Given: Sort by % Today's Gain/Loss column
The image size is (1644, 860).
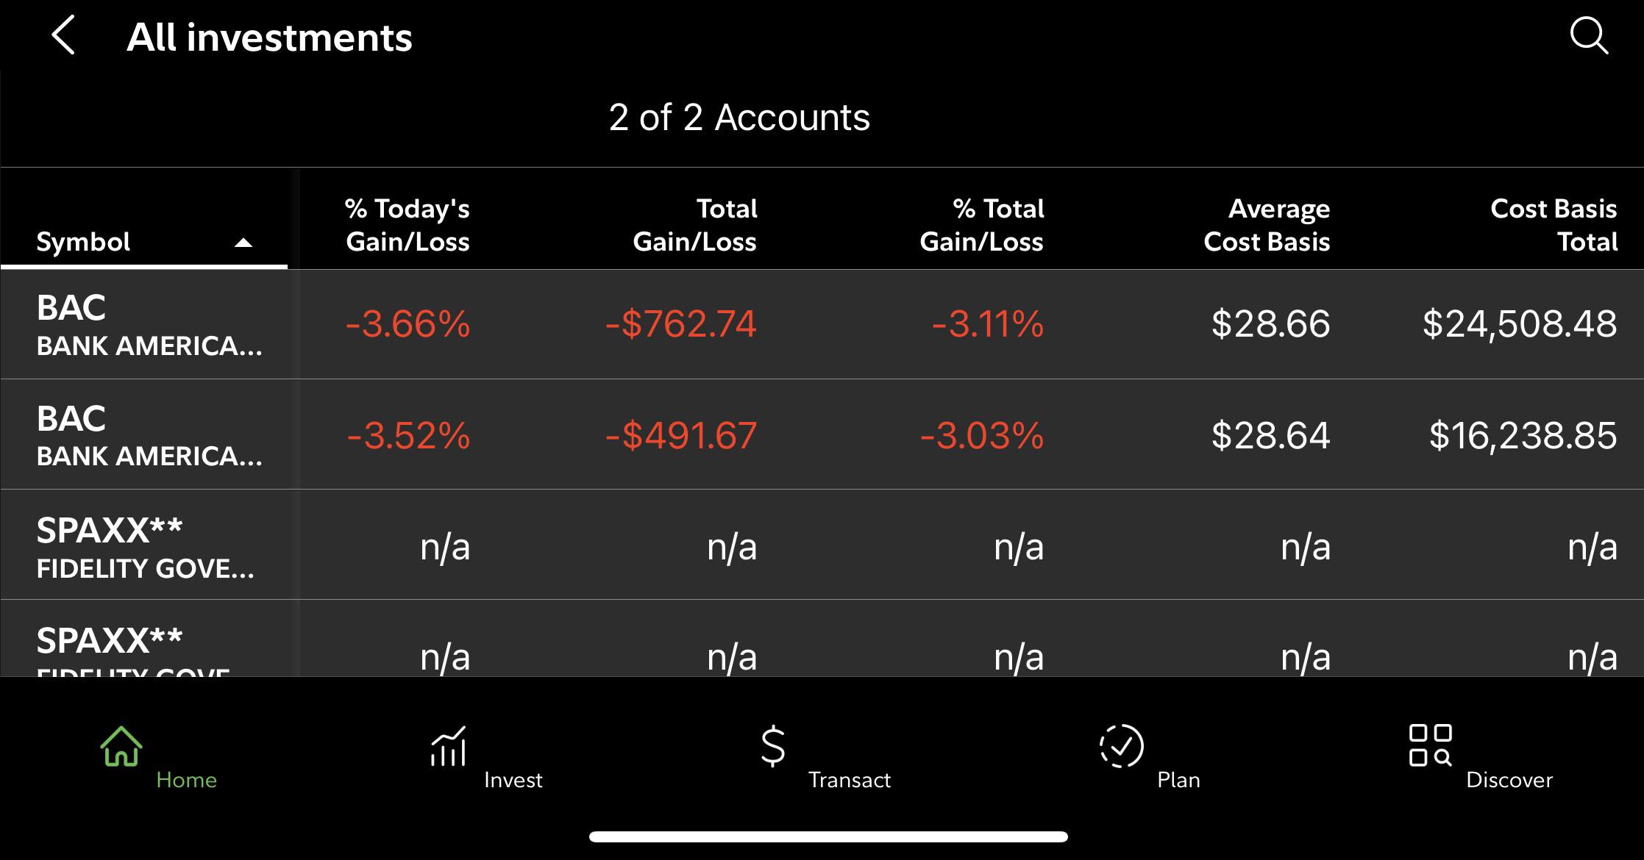Looking at the screenshot, I should click(408, 225).
